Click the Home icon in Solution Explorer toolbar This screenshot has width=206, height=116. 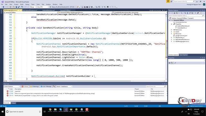click(x=174, y=13)
